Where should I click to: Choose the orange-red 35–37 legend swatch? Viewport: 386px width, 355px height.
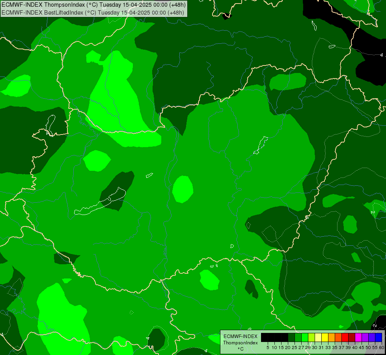338,337
